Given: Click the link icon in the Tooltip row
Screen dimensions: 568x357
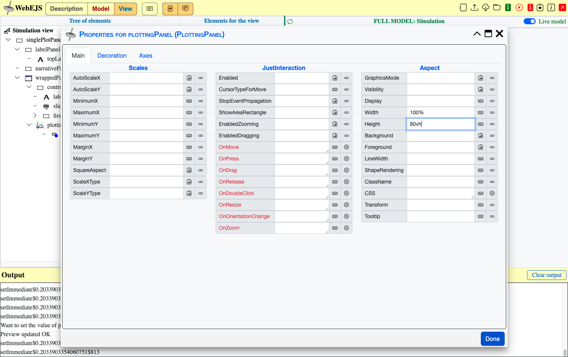Looking at the screenshot, I should click(492, 216).
